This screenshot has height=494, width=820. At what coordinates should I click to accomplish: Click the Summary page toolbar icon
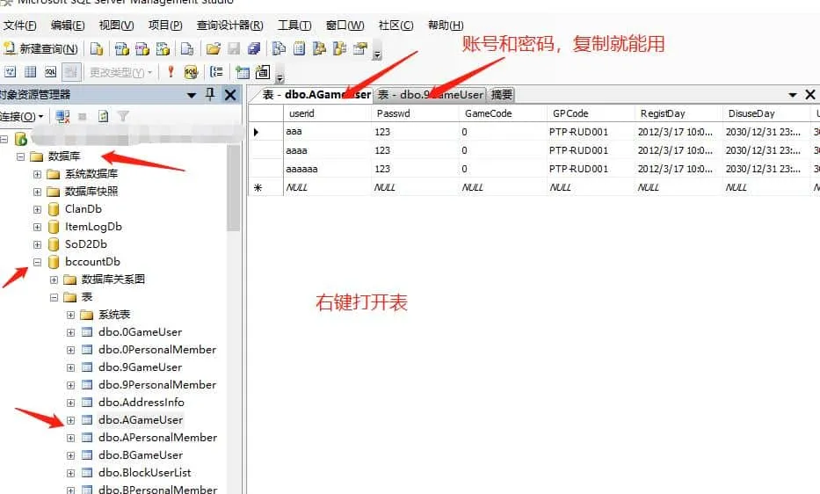299,48
